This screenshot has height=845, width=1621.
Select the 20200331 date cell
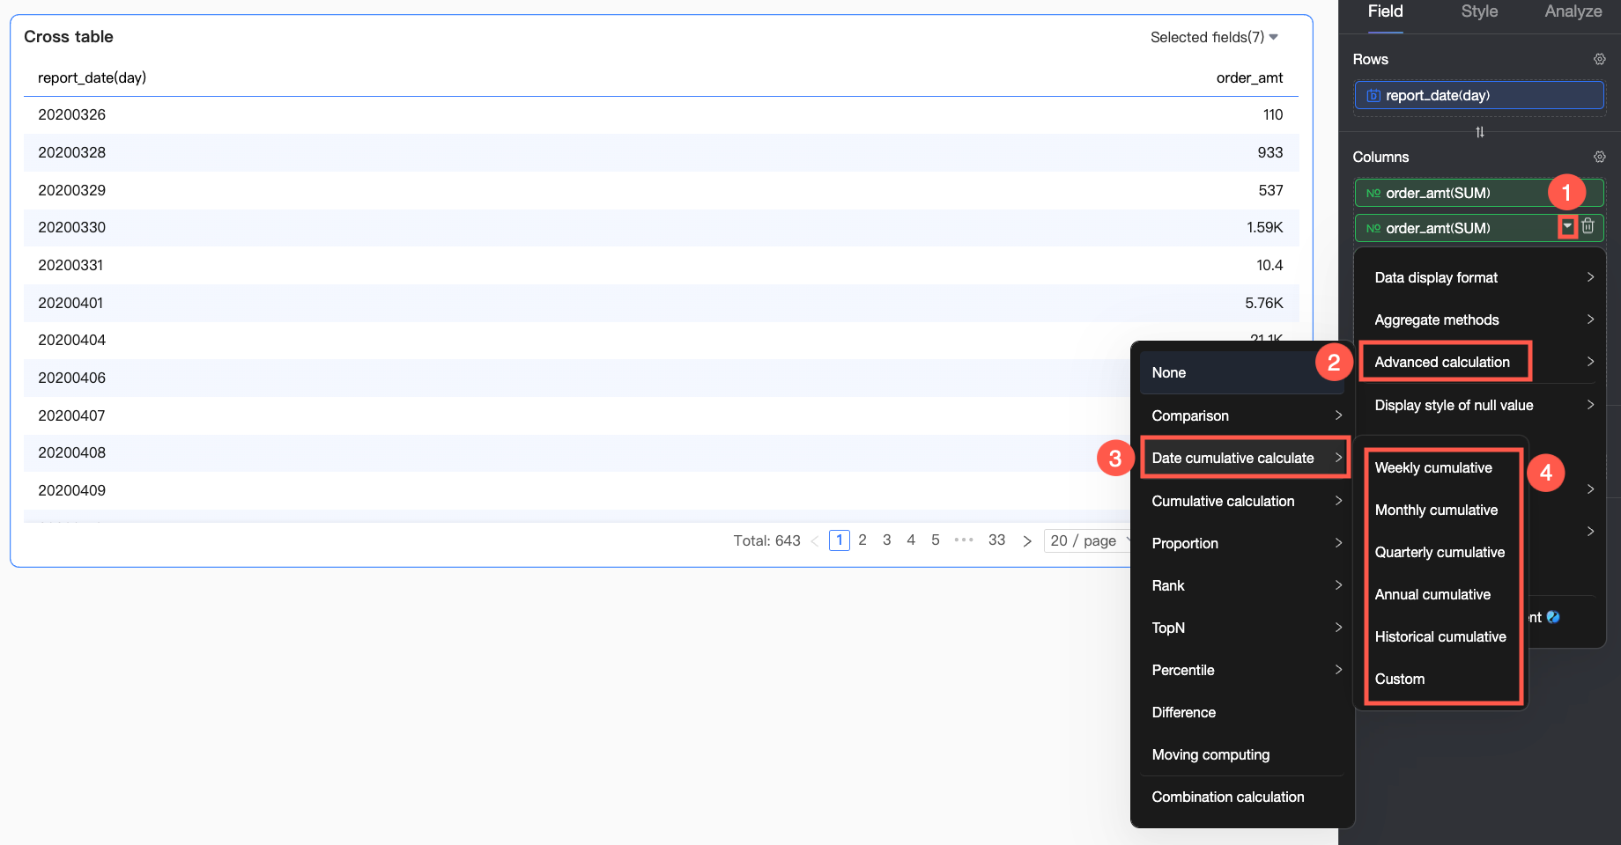pos(70,265)
